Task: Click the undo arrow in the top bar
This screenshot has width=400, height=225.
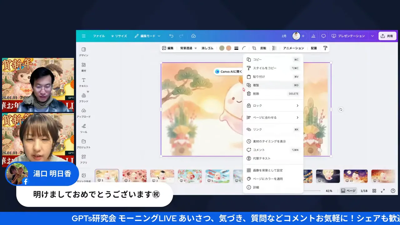Action: pyautogui.click(x=171, y=36)
